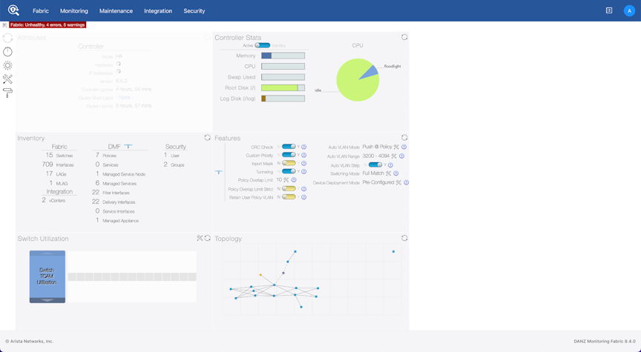Click the Fabric Unhealthy status banner
Viewport: 641px width, 352px height.
[47, 25]
